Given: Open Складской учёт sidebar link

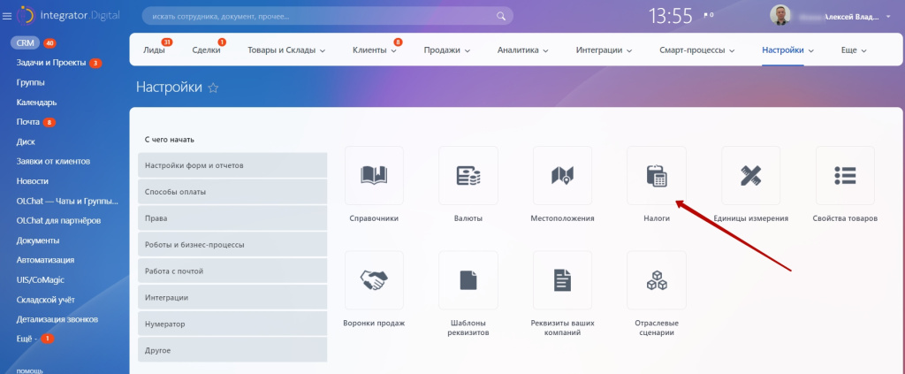Looking at the screenshot, I should pyautogui.click(x=45, y=299).
